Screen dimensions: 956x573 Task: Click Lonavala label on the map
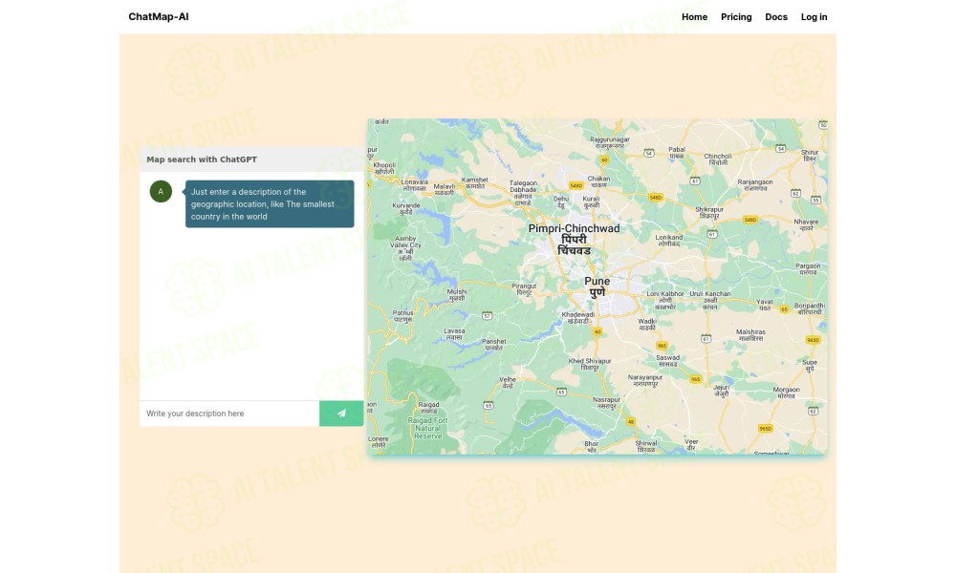click(x=414, y=185)
